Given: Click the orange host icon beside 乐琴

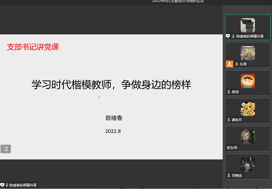Looking at the screenshot, I should tap(229, 64).
